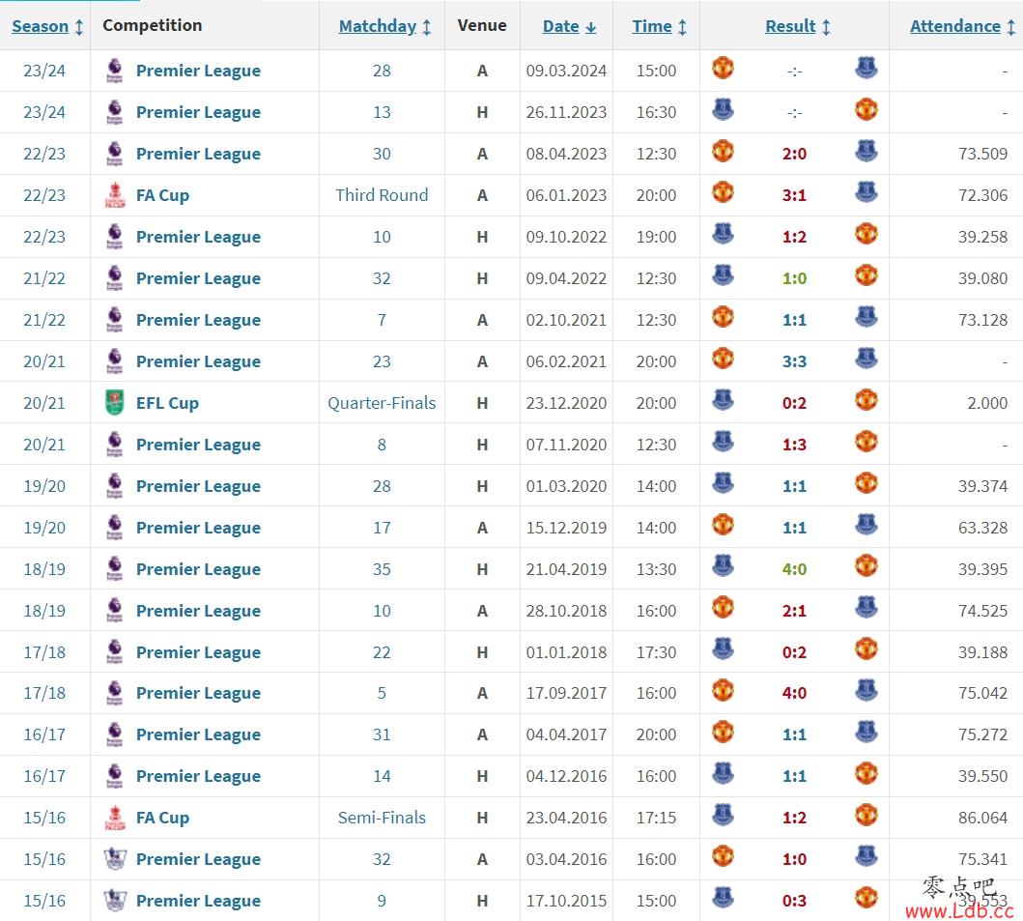Click Manchester United crest in 08.04.2023 row

723,152
